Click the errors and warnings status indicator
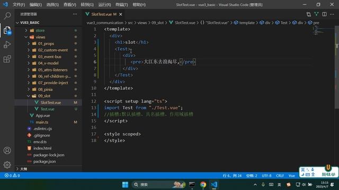The image size is (339, 190). (12, 176)
